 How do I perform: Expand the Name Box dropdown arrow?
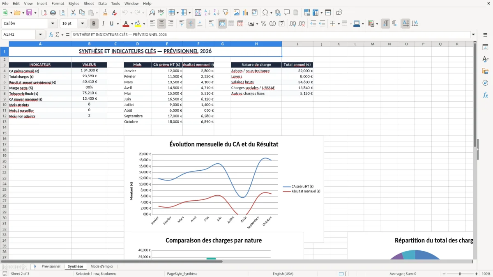(x=40, y=35)
